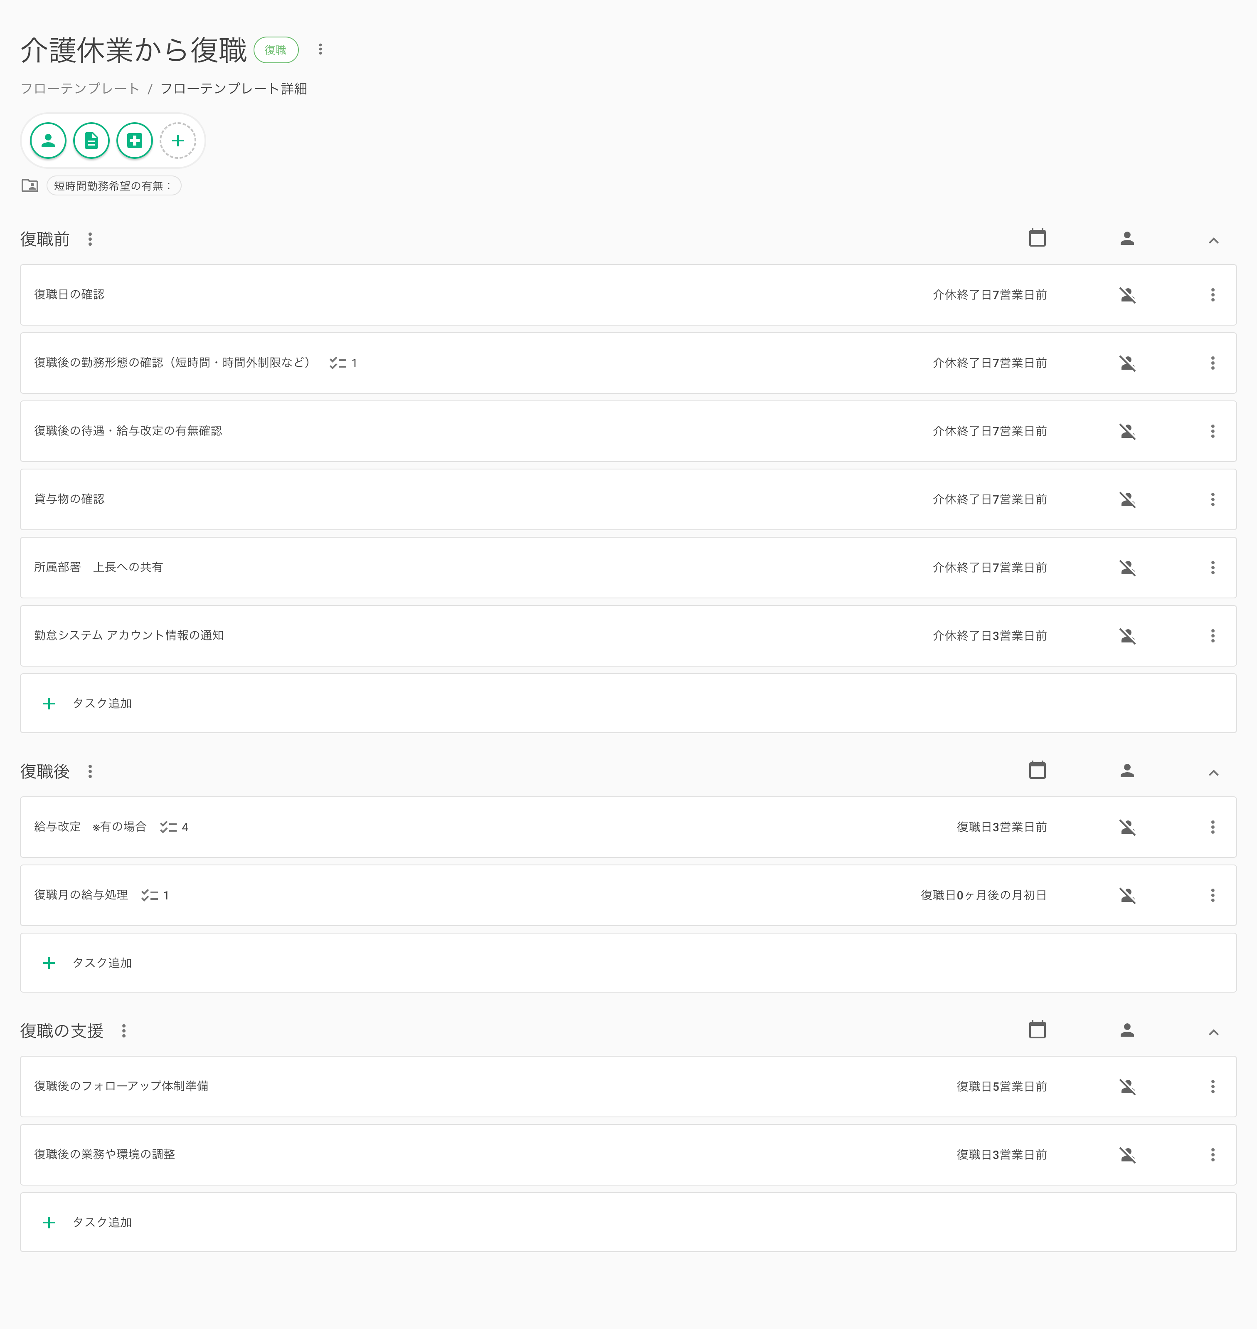Screen dimensions: 1257x1329
Task: Open the more menu for 給与改定 ※有の場合
Action: tap(1213, 828)
